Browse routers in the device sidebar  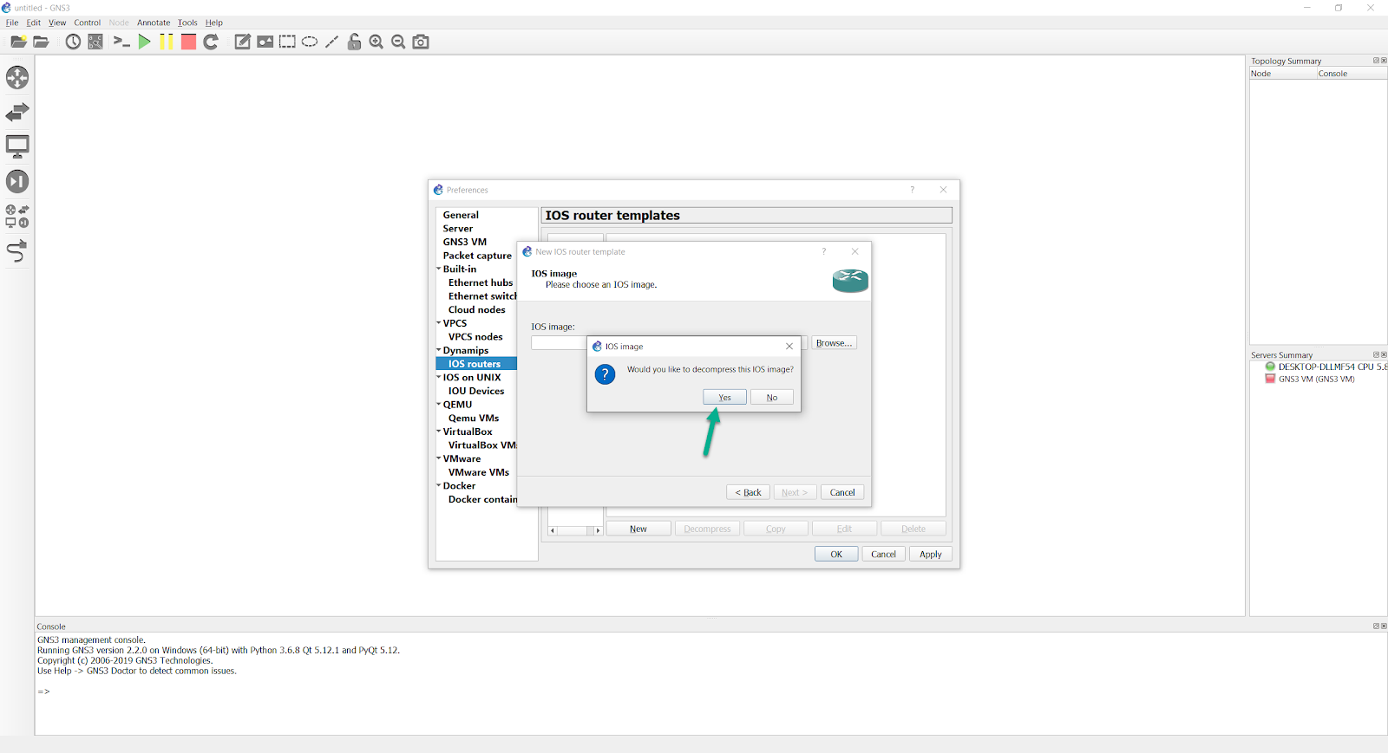[x=17, y=78]
